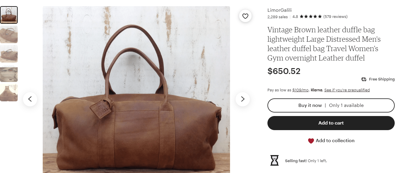Select the third thumbnail image
The image size is (400, 173).
coord(9,54)
